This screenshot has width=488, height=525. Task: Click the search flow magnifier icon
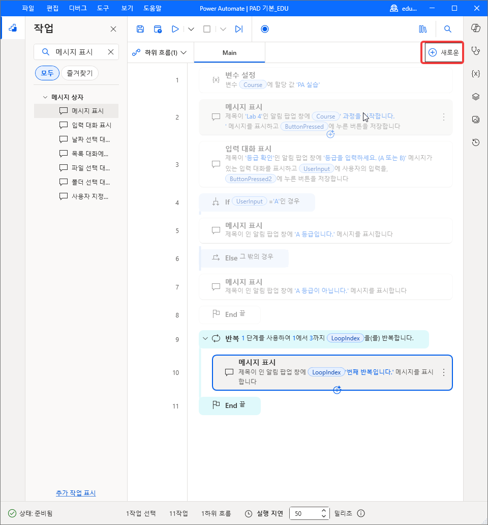(447, 29)
